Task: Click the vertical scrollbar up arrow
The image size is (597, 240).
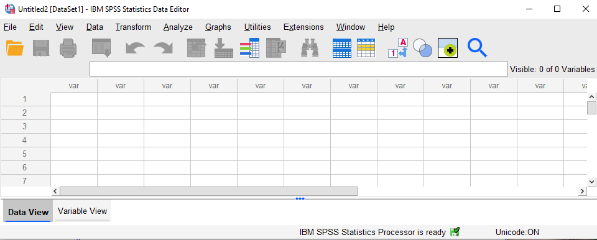Action: point(591,97)
